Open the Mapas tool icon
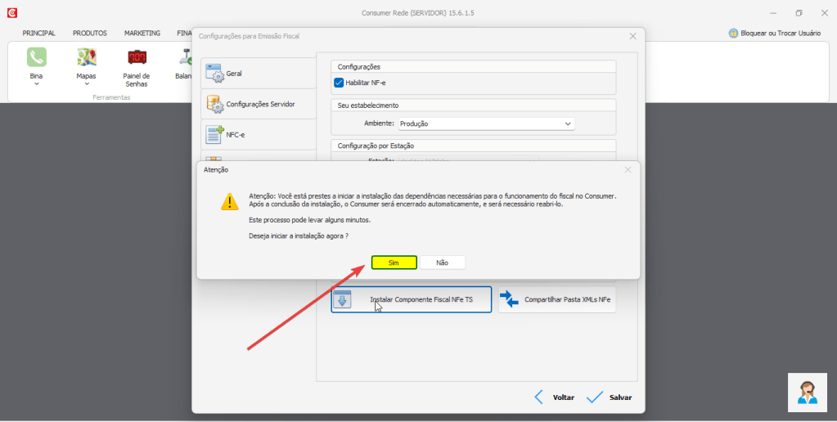This screenshot has height=422, width=837. (x=87, y=57)
